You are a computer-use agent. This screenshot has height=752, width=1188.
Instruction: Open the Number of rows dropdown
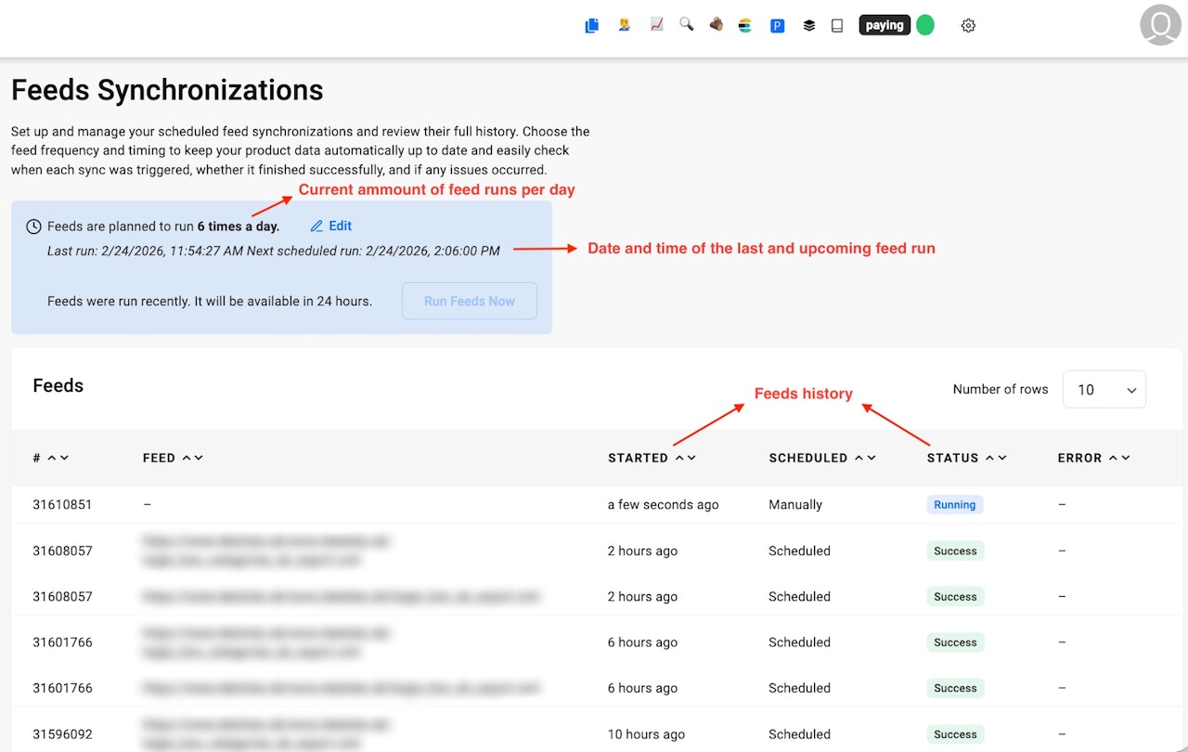(1104, 390)
